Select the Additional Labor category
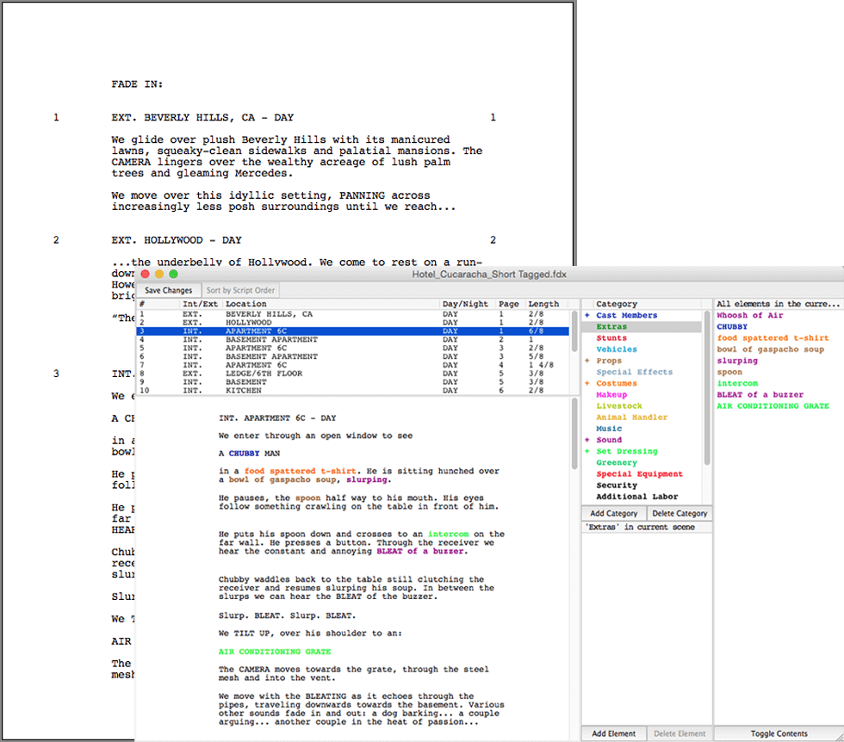This screenshot has width=844, height=742. click(x=636, y=496)
